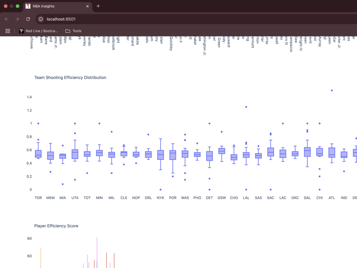Click the GSW box in the box plot
Viewport: 357px width, 268px height.
coord(222,151)
